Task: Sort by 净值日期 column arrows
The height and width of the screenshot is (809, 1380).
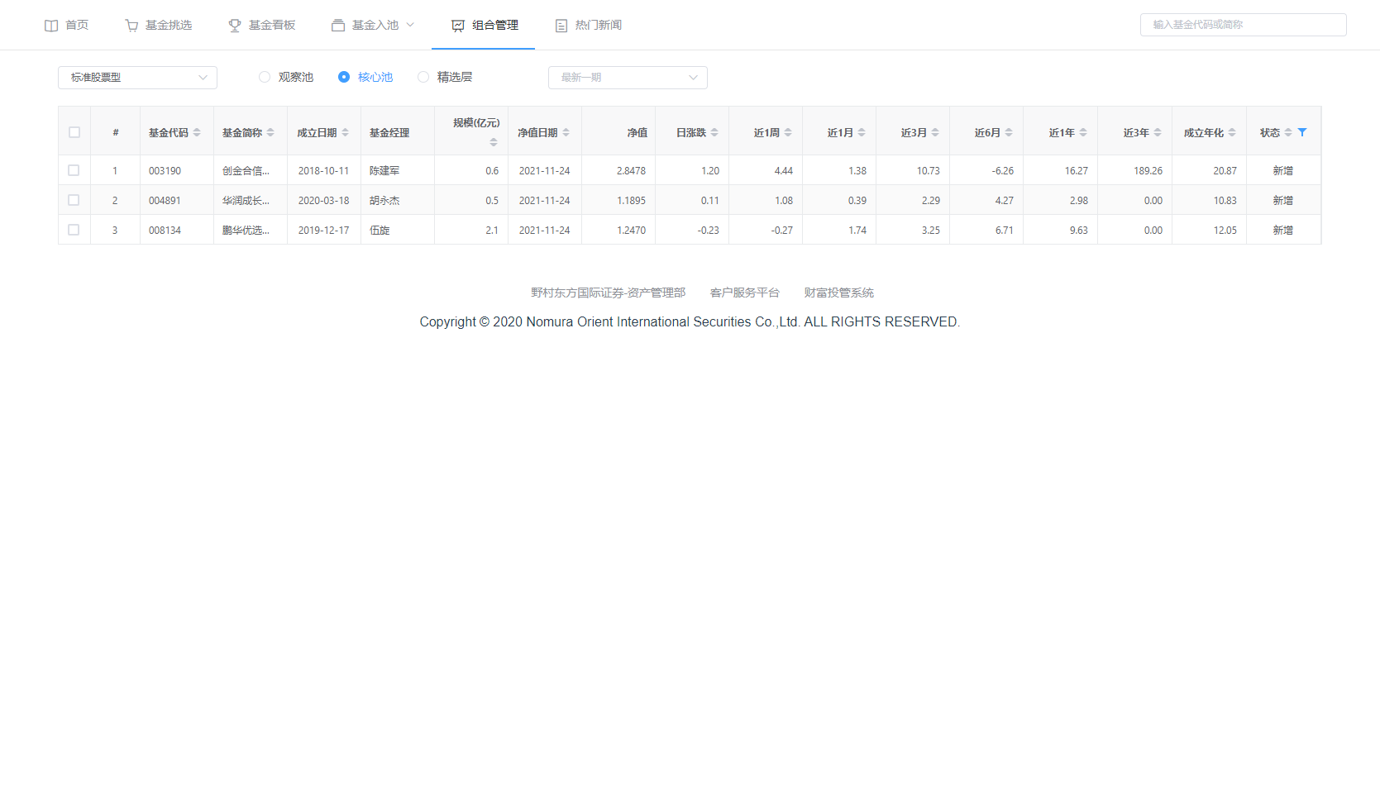Action: pos(566,132)
